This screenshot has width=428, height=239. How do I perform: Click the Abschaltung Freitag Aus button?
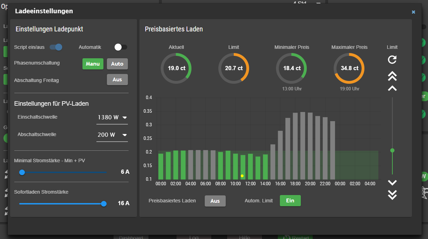click(x=117, y=80)
